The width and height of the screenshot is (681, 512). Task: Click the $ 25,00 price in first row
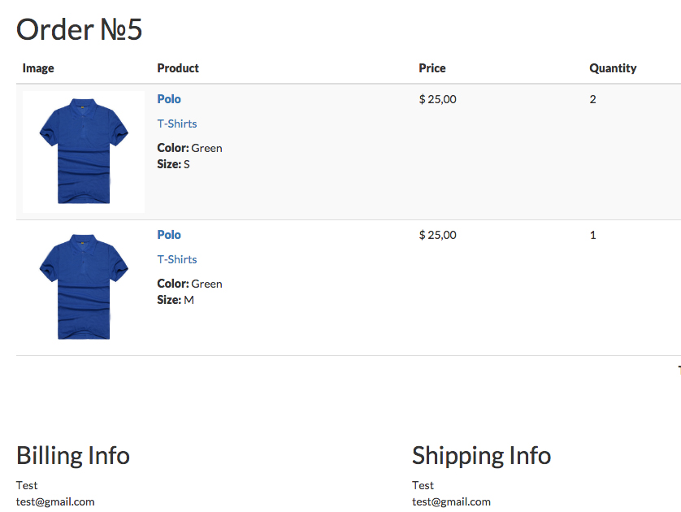pos(437,99)
